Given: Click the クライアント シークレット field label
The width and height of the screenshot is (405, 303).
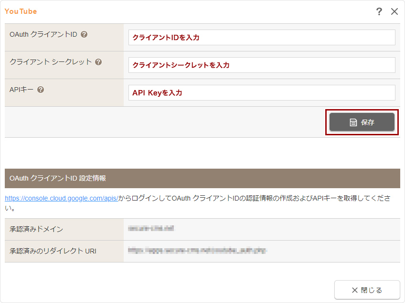Looking at the screenshot, I should click(51, 62).
